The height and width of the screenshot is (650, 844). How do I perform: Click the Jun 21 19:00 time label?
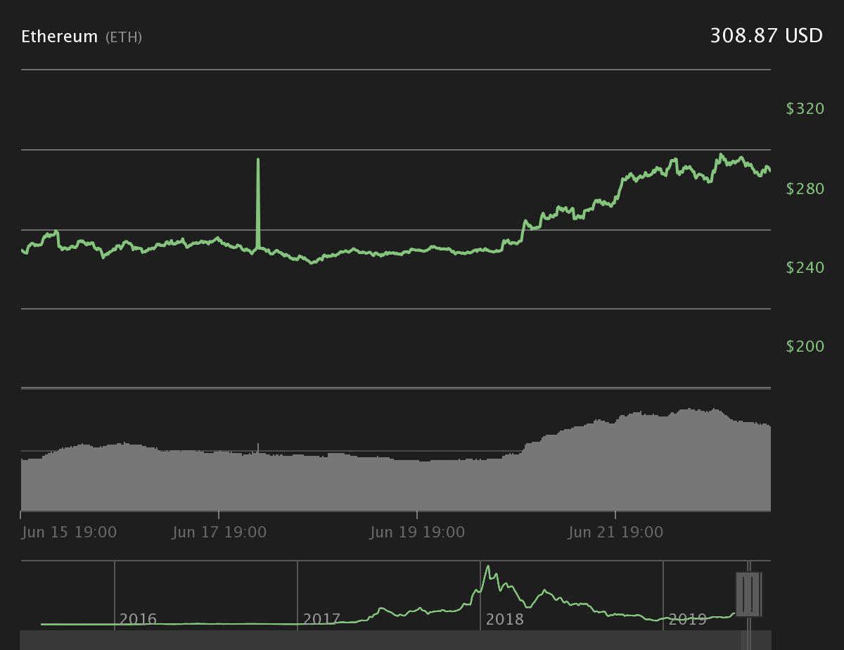pos(616,533)
